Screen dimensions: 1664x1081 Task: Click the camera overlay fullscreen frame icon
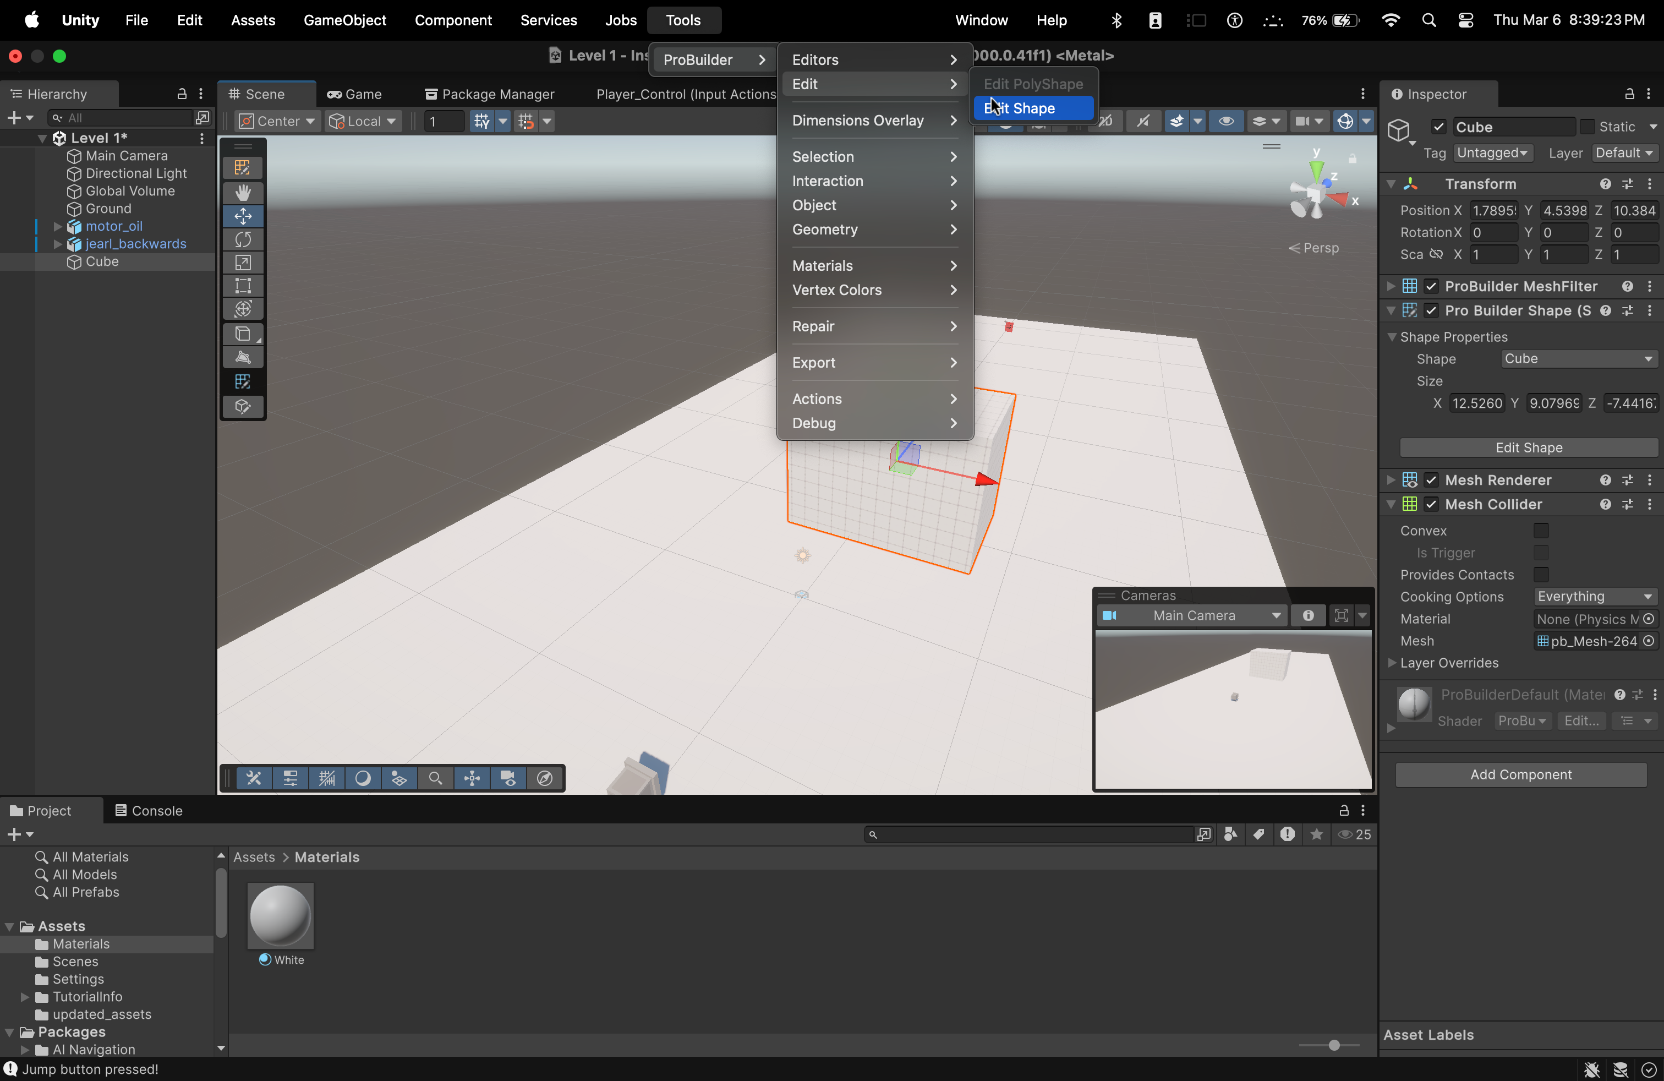click(x=1341, y=615)
